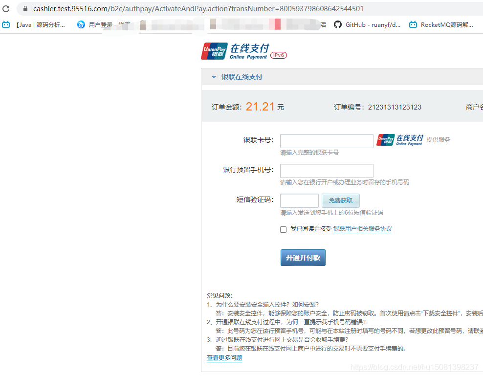Click the browser reload icon
This screenshot has height=376, width=483.
pos(5,8)
